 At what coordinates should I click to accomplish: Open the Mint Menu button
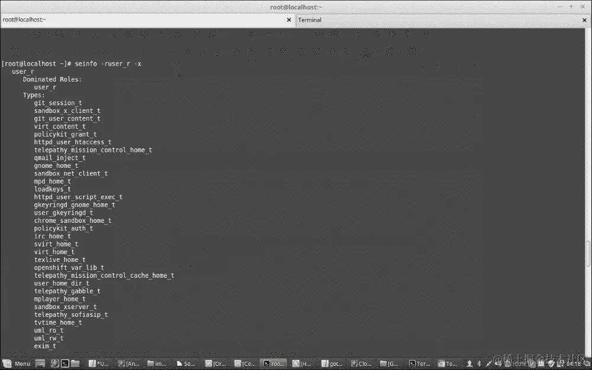(17, 363)
